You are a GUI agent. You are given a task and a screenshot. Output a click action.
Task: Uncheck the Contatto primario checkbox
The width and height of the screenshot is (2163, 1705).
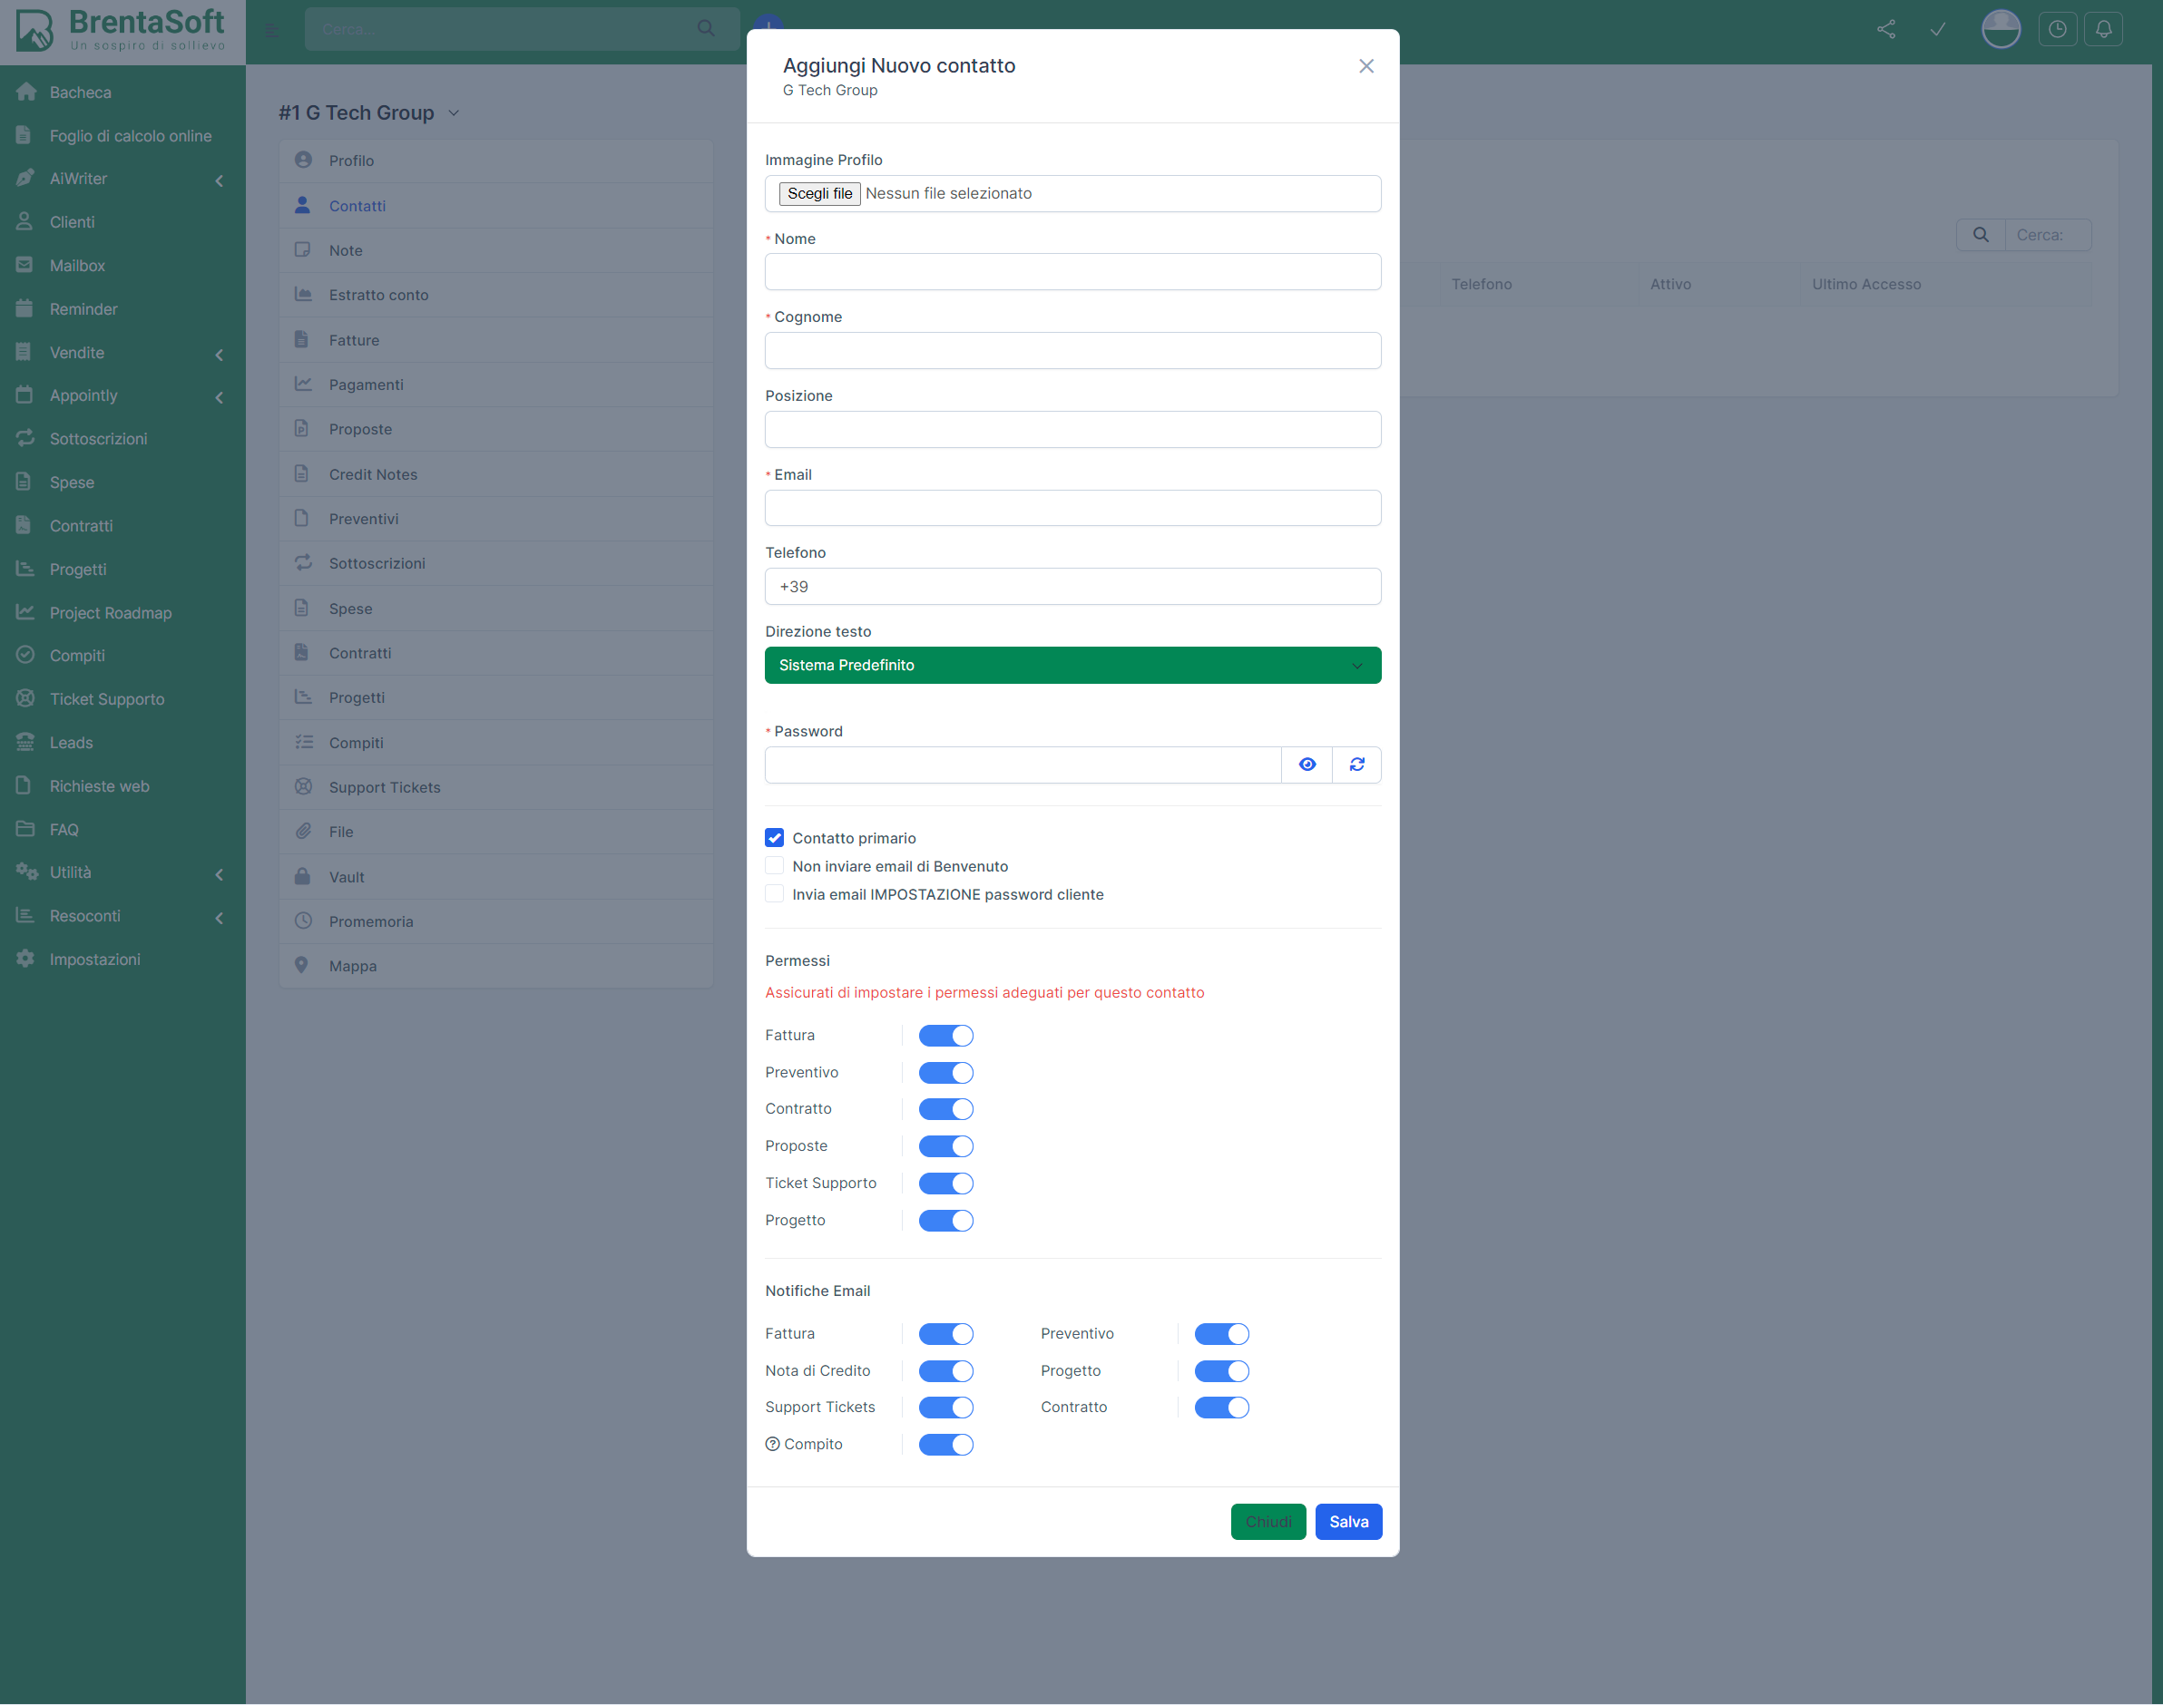(x=774, y=837)
